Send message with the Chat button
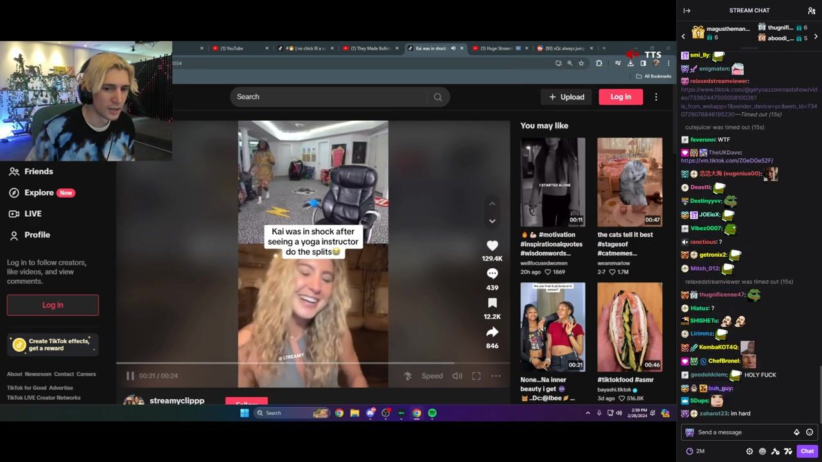 pos(807,451)
